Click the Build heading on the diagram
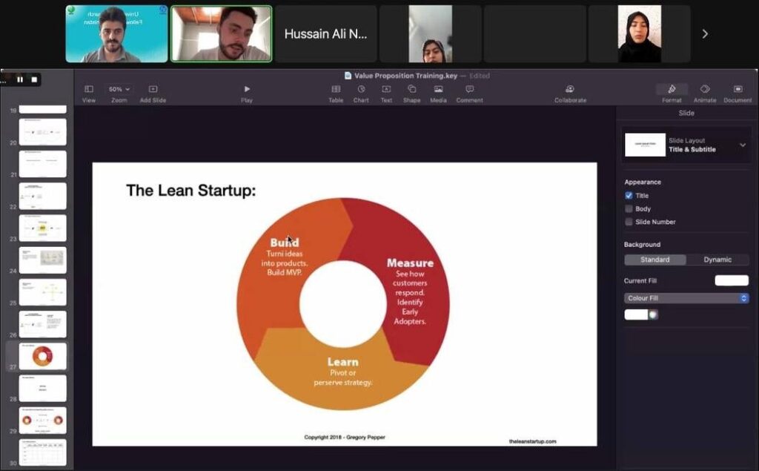The height and width of the screenshot is (471, 759). [285, 243]
